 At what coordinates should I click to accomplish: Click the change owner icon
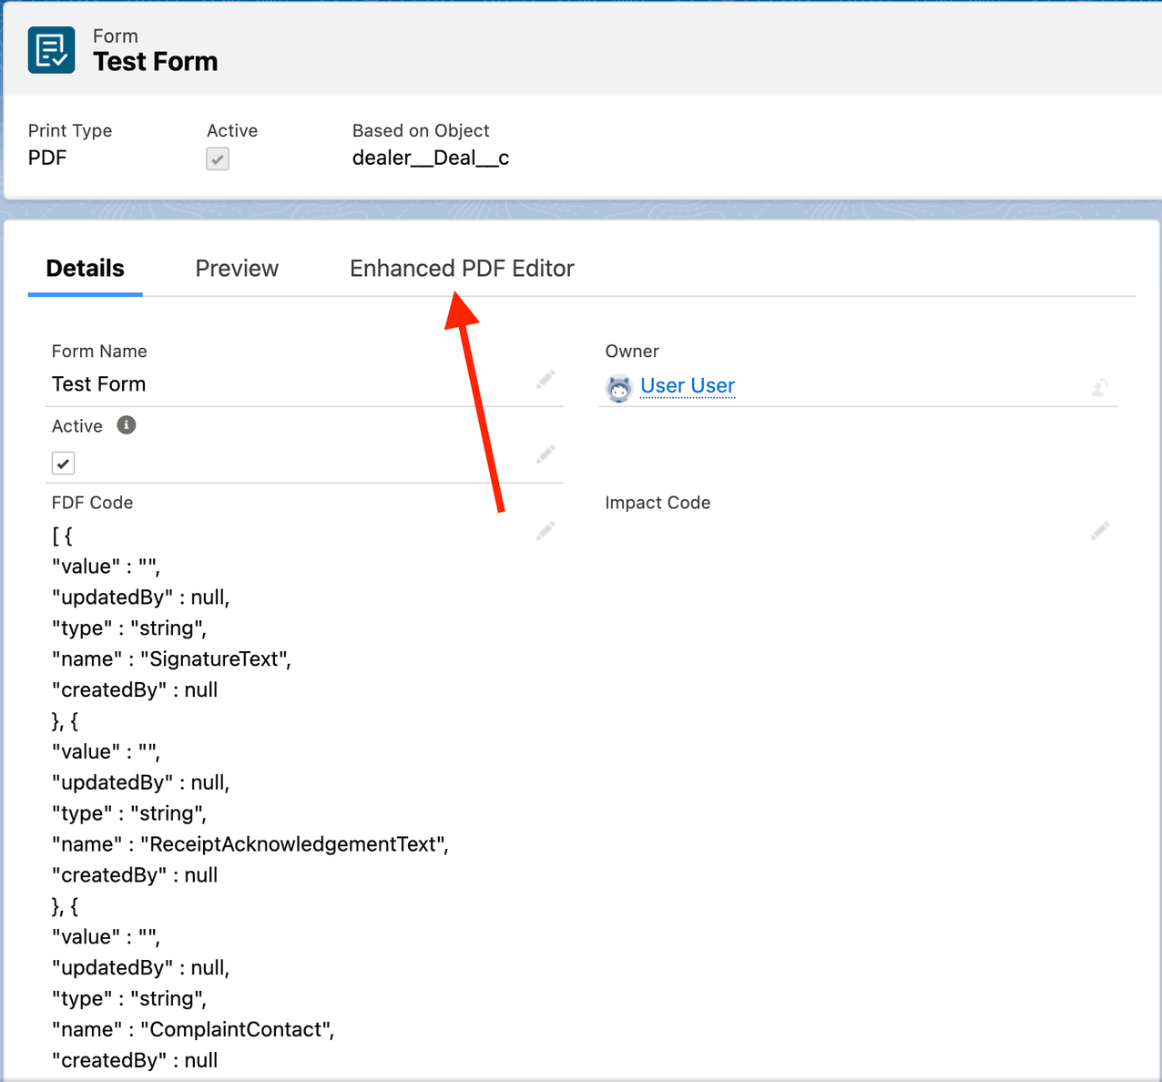[1100, 388]
